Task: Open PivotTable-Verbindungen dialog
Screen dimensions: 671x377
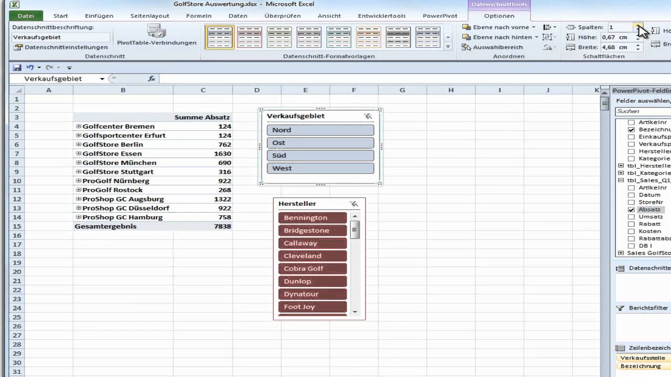Action: click(x=156, y=35)
